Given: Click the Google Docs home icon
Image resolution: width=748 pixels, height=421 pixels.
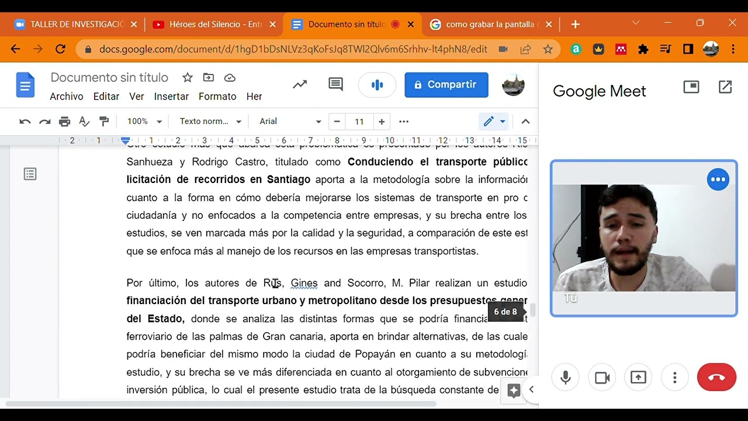Looking at the screenshot, I should click(x=25, y=86).
